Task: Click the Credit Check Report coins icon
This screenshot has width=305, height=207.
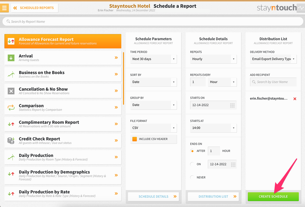Action: click(11, 141)
